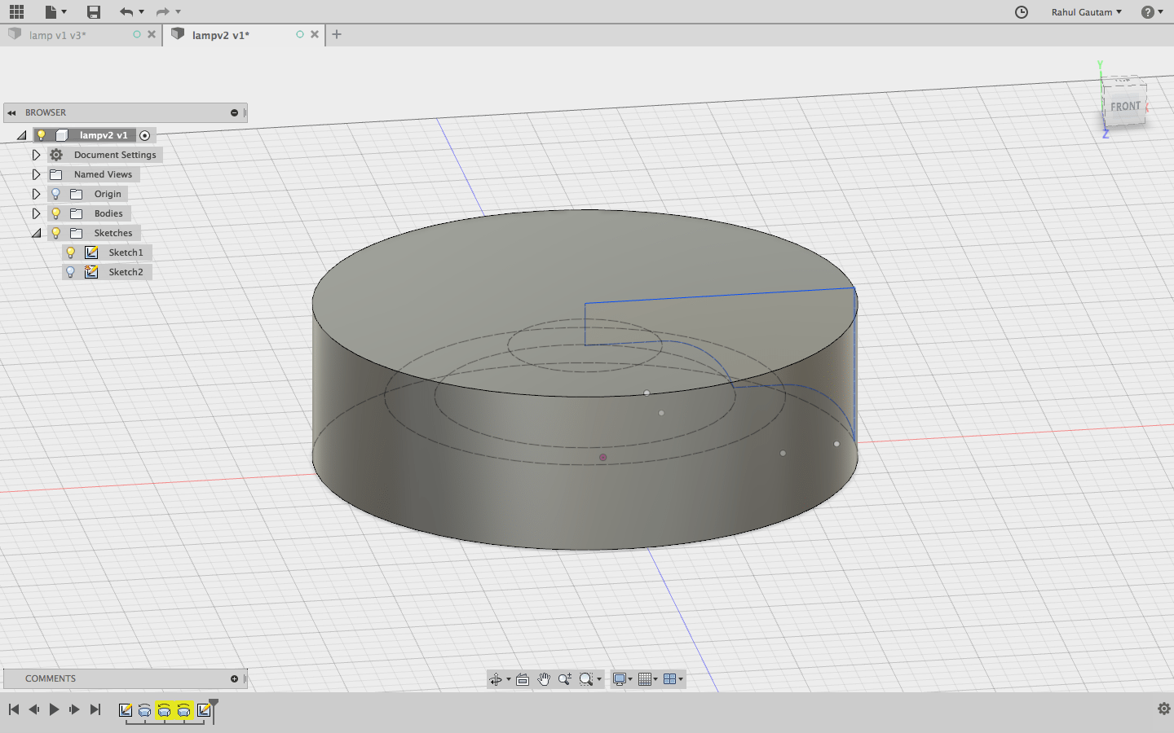Image resolution: width=1174 pixels, height=733 pixels.
Task: Open the undo history dropdown arrow
Action: [141, 11]
